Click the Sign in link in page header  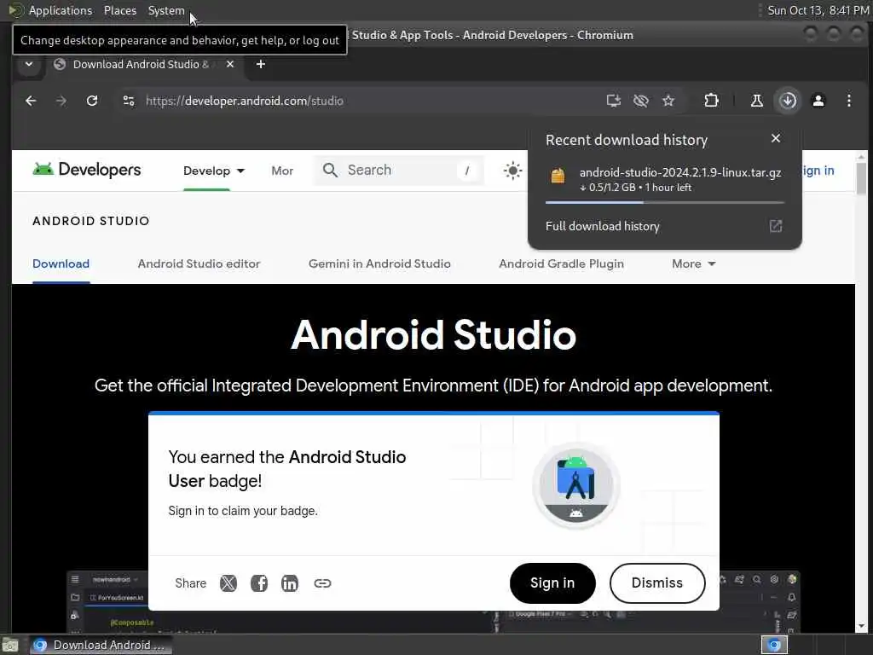coord(818,171)
